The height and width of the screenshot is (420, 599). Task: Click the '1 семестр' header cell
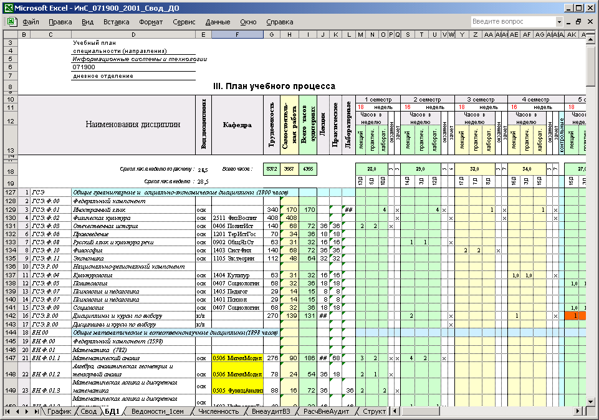(378, 99)
